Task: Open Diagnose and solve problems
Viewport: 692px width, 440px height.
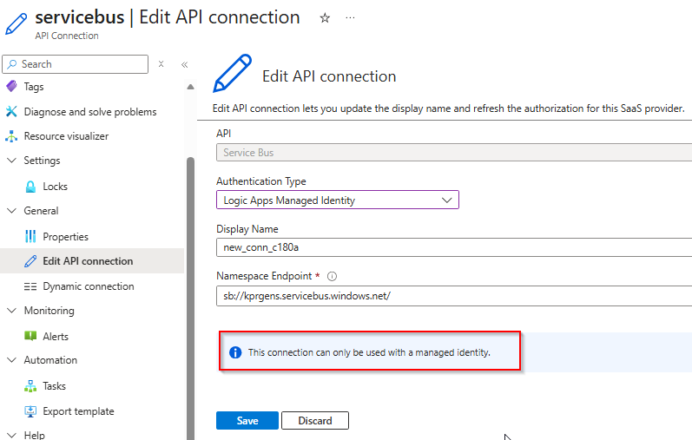Action: coord(92,112)
